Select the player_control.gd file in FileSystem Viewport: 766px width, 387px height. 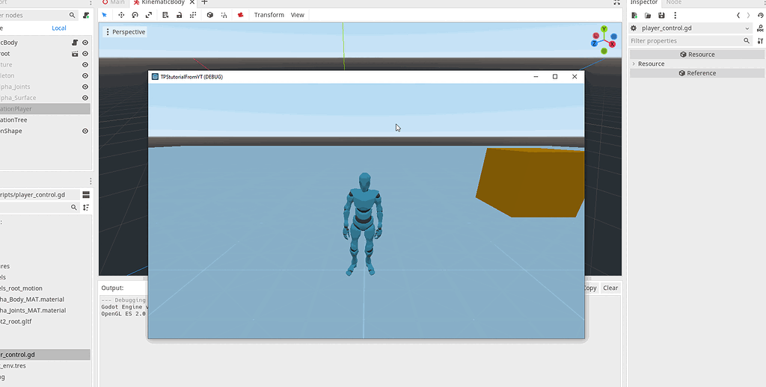[x=45, y=355]
